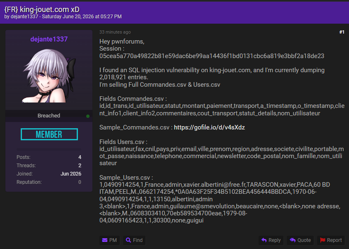Click the double-arrow Quote icon

pyautogui.click(x=293, y=240)
